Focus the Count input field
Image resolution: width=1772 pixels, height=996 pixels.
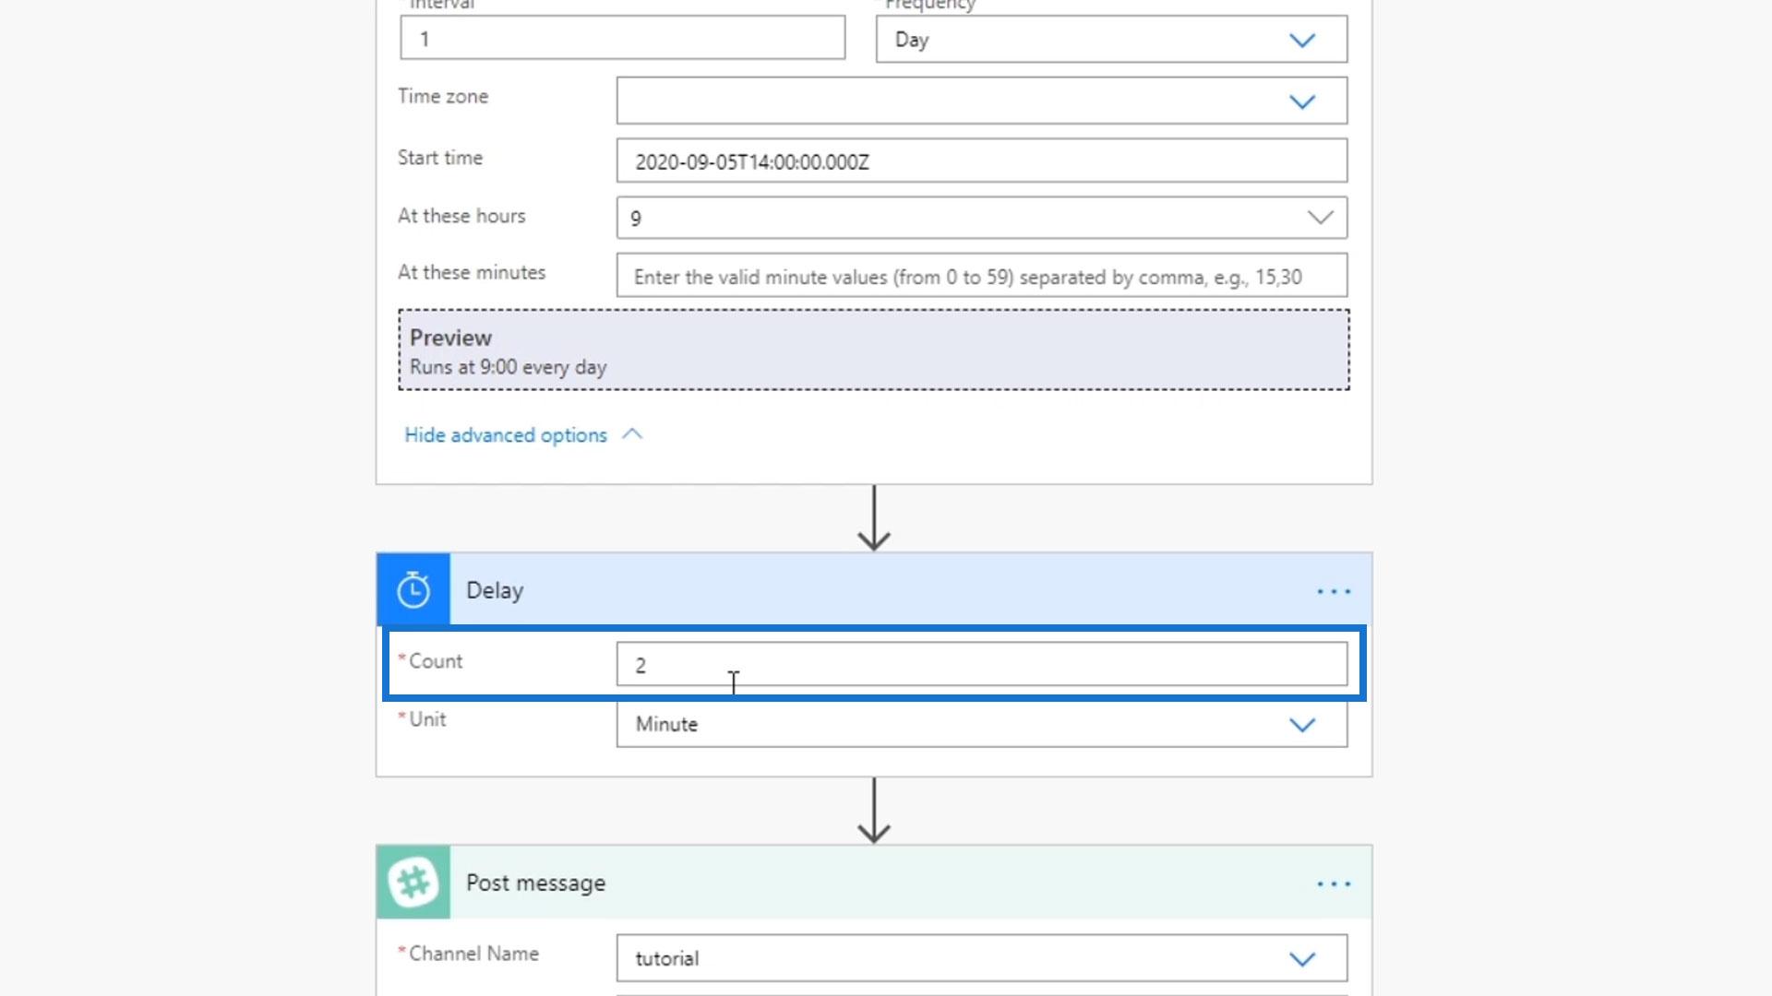[x=981, y=665]
